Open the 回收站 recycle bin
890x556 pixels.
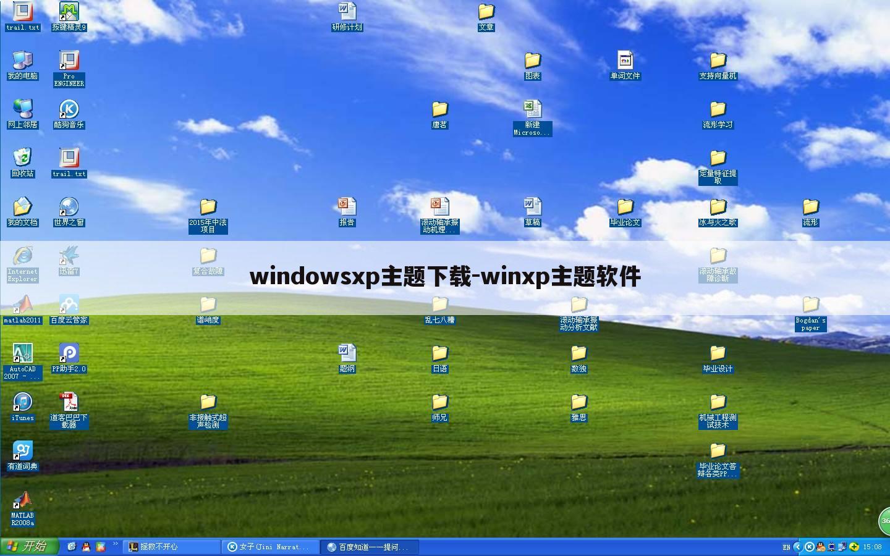pos(22,163)
